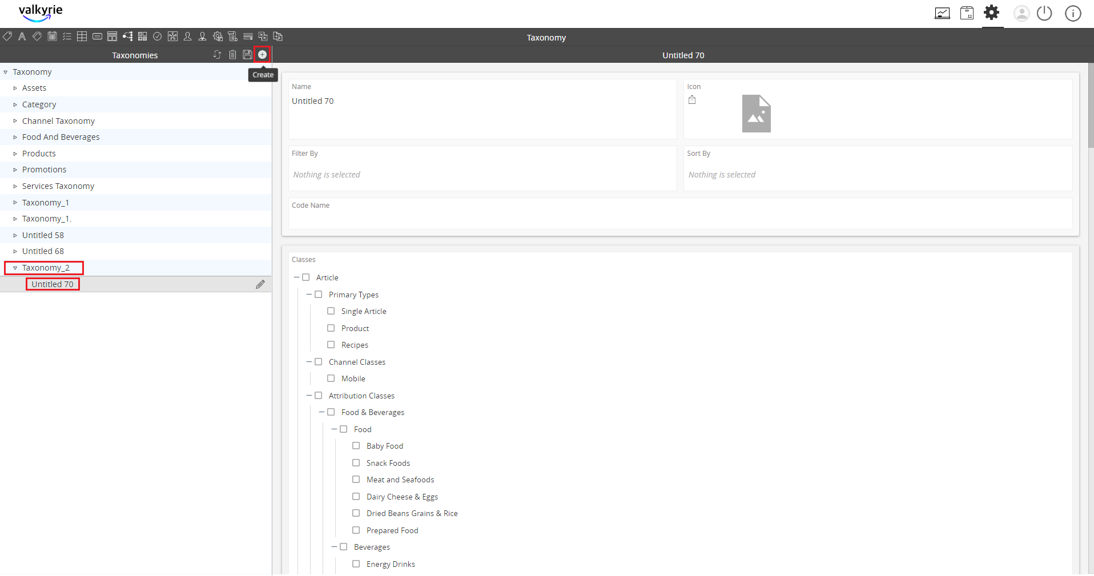The height and width of the screenshot is (576, 1094).
Task: Click the inward arrows squares toolbar icon
Action: point(263,37)
